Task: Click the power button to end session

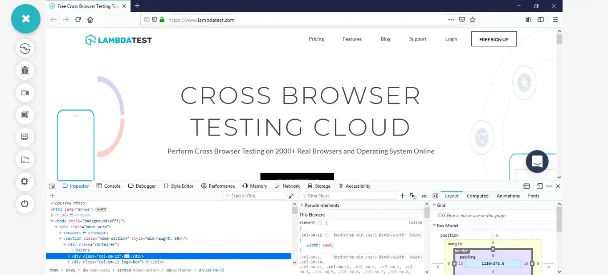Action: coord(25,204)
